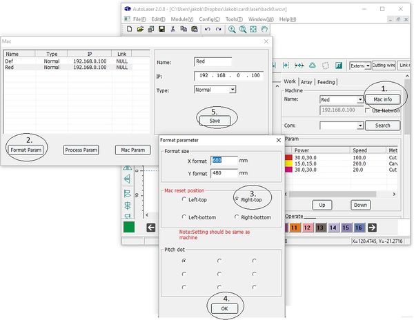Image resolution: width=414 pixels, height=320 pixels.
Task: Click the arrows path-direction icon
Action: click(x=299, y=65)
